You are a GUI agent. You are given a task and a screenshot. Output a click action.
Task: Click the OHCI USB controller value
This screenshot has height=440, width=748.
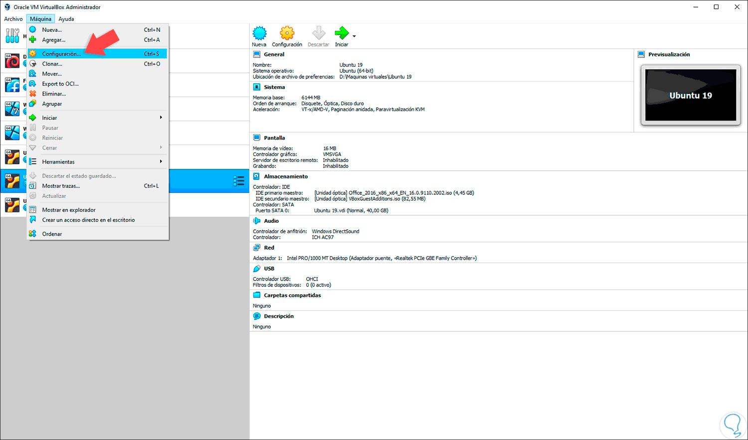point(312,279)
